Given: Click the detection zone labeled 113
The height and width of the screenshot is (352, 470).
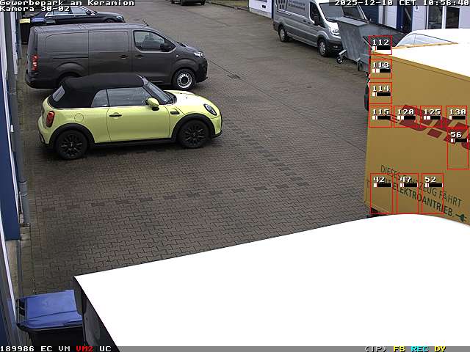Looking at the screenshot, I should click(x=380, y=68).
